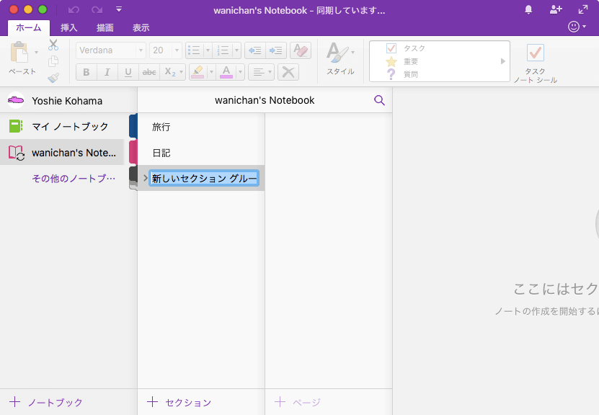The width and height of the screenshot is (599, 415).
Task: Undo the last action
Action: 74,10
